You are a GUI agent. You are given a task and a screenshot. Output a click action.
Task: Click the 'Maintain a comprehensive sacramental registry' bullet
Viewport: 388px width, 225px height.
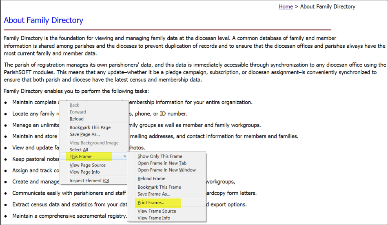tap(69, 216)
